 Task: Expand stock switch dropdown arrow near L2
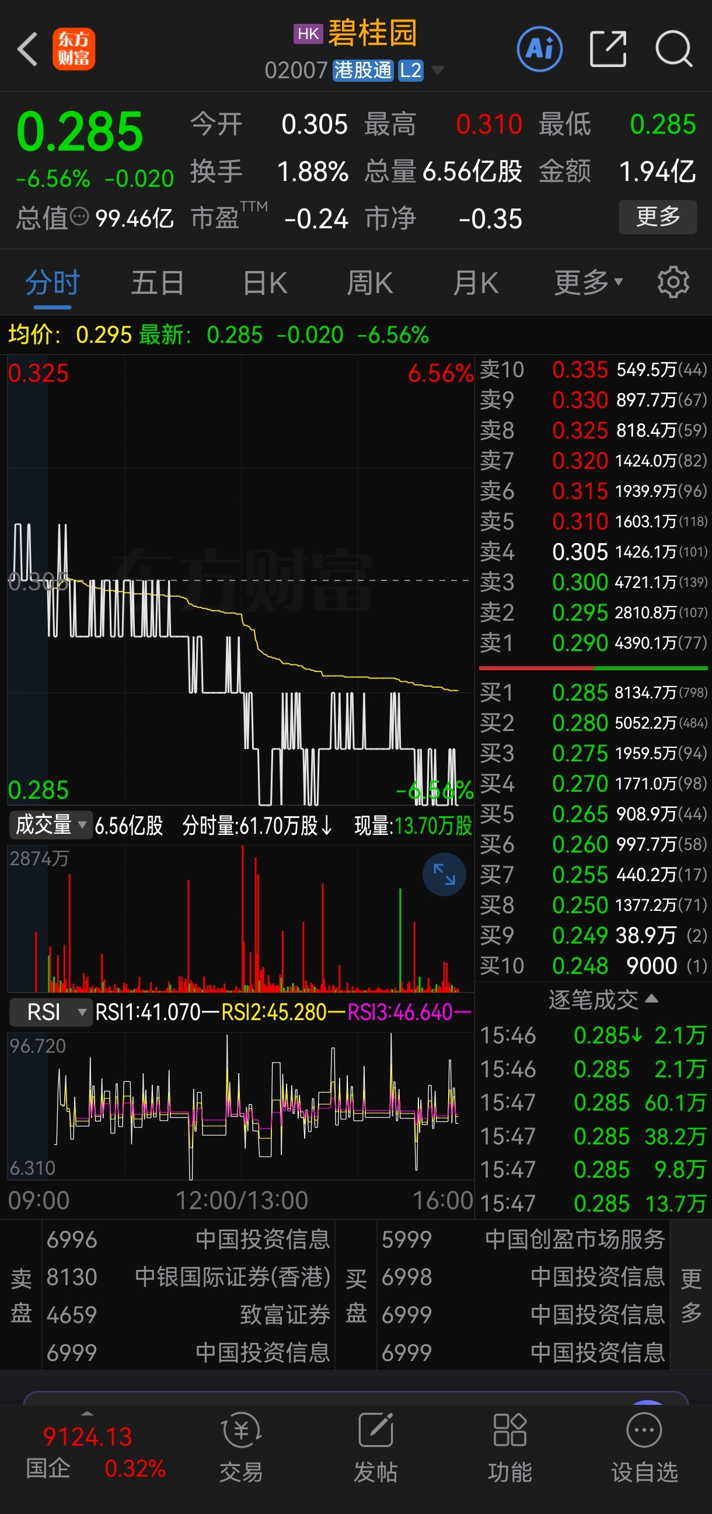(437, 71)
